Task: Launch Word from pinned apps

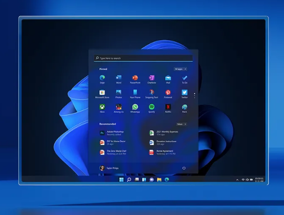Action: 119,79
